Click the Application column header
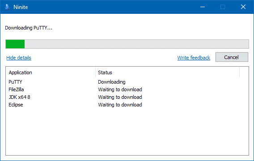The image size is (254, 161). tap(51, 72)
